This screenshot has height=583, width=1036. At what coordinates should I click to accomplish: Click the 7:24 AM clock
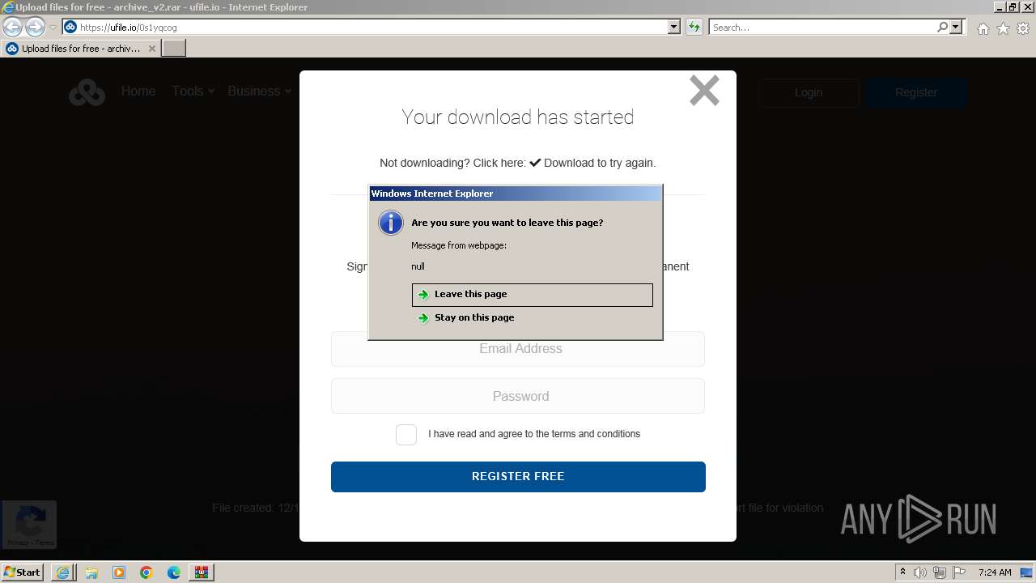tap(995, 572)
